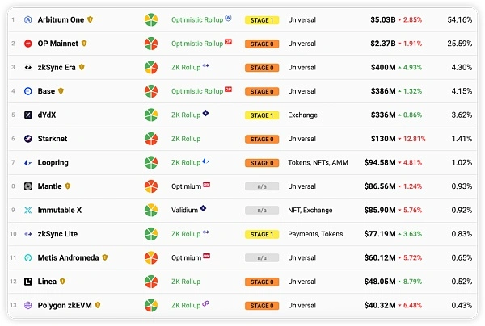
Task: Click the shield badge next to Base
Action: point(61,90)
